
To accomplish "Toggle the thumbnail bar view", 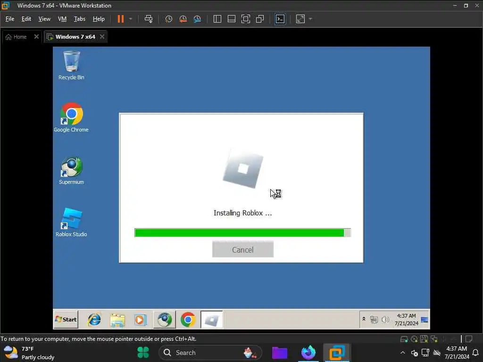I will 231,19.
